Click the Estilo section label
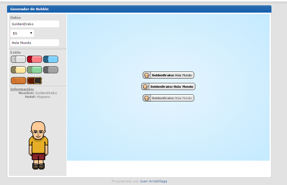287x185 pixels. [16, 52]
